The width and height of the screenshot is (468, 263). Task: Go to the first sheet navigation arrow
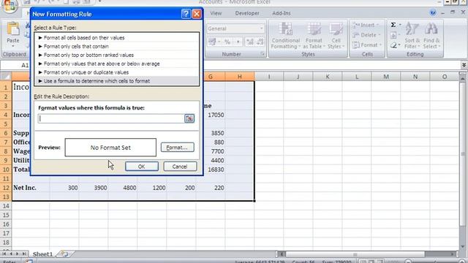(x=4, y=254)
